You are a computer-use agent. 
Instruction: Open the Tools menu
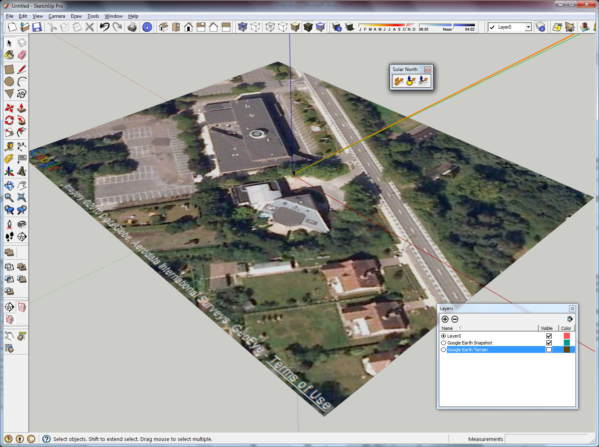click(x=93, y=16)
